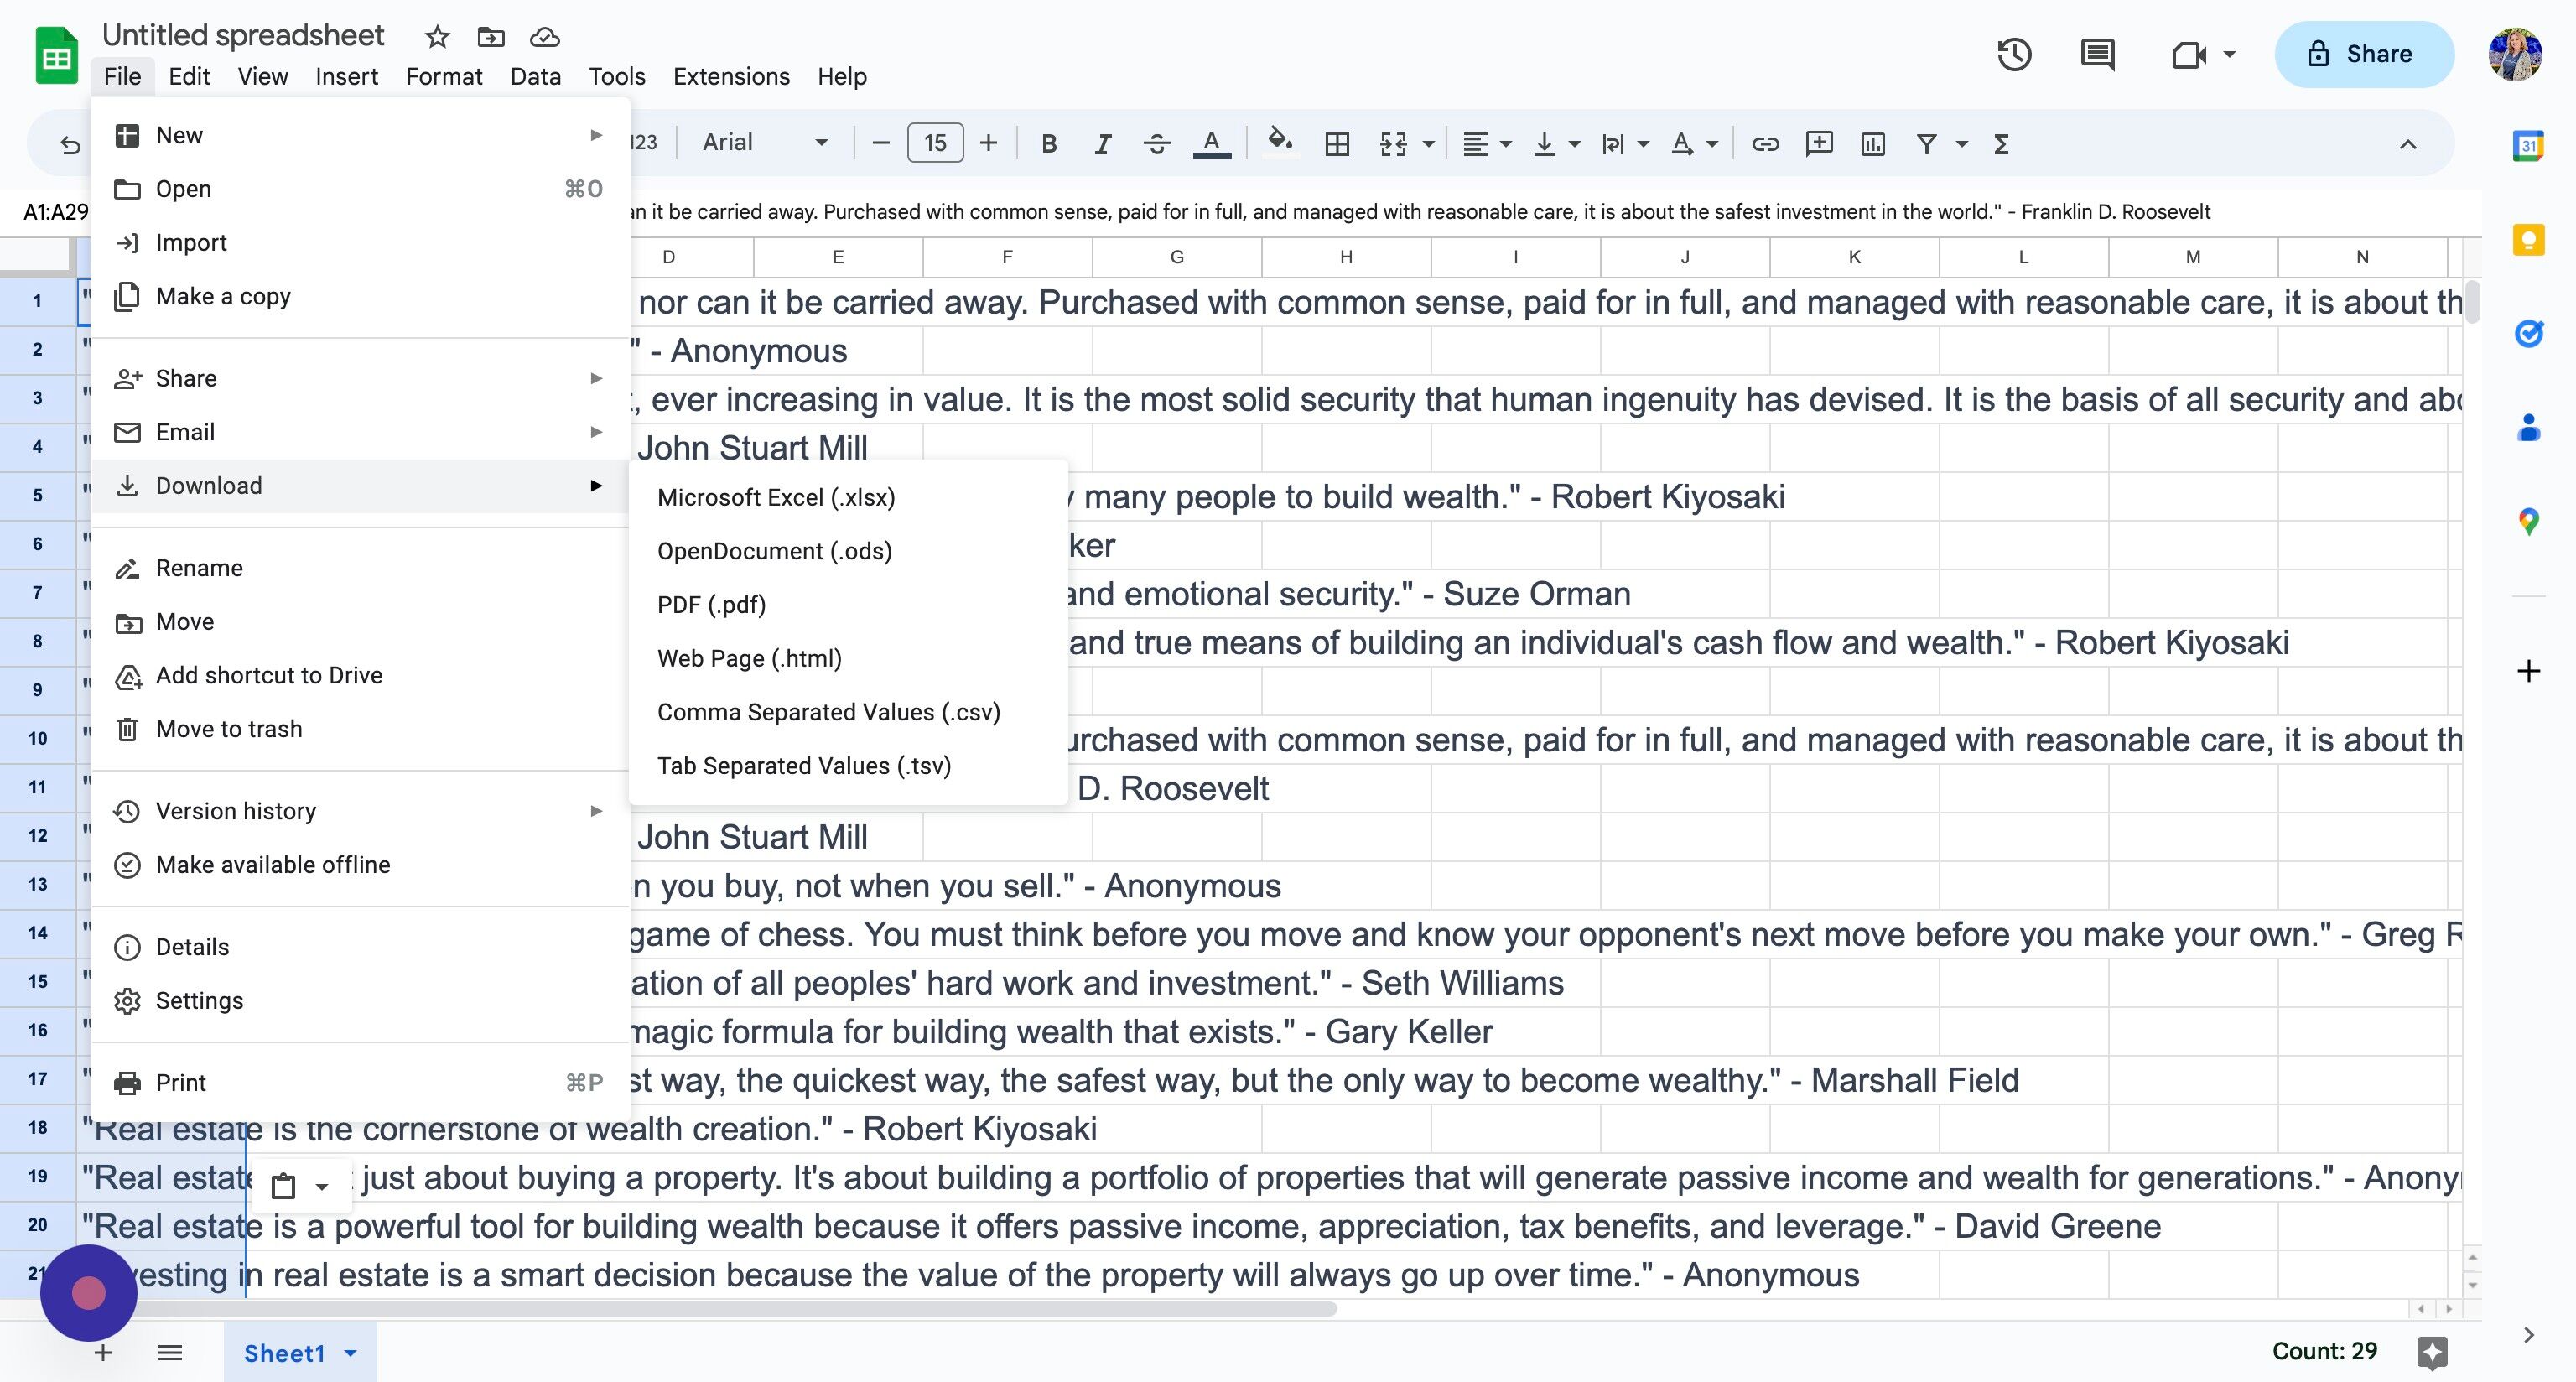Open the Extensions menu
This screenshot has width=2576, height=1382.
(731, 77)
